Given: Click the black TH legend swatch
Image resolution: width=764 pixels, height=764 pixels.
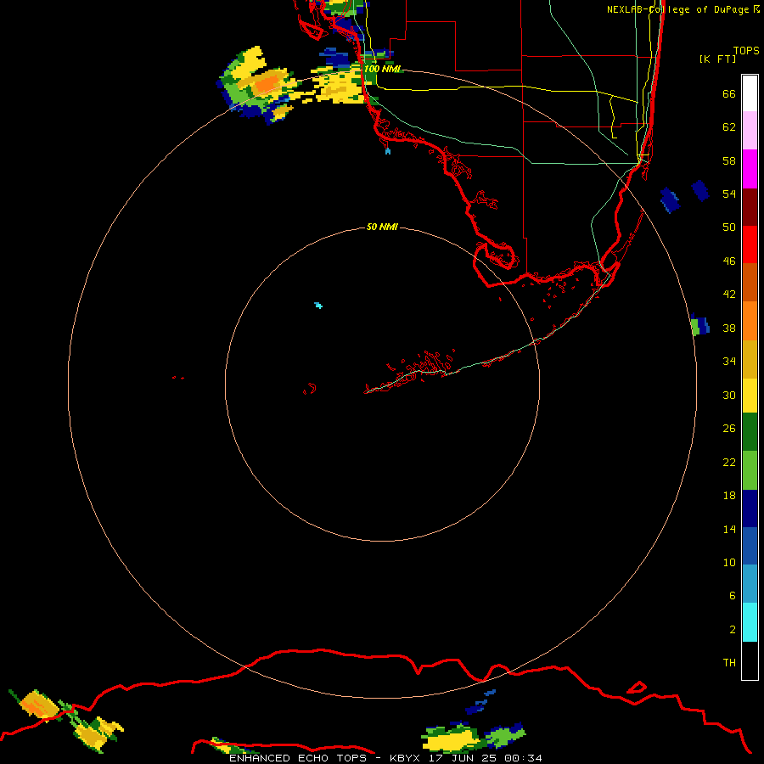Looking at the screenshot, I should pyautogui.click(x=750, y=660).
